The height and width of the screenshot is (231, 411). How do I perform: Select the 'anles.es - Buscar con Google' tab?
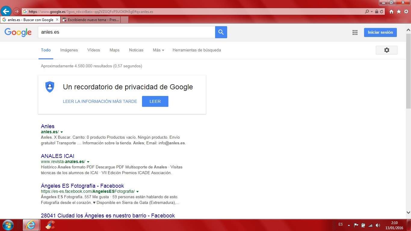coord(30,20)
